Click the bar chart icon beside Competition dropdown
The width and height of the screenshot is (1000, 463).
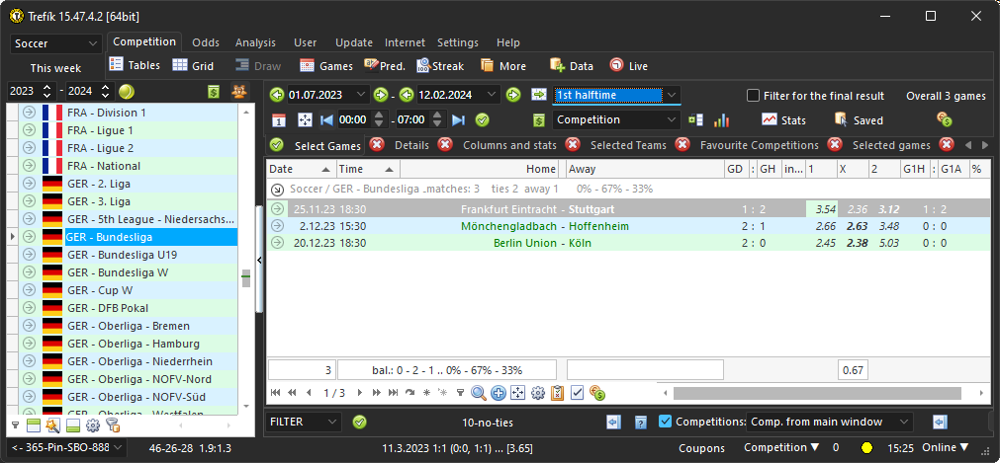721,119
